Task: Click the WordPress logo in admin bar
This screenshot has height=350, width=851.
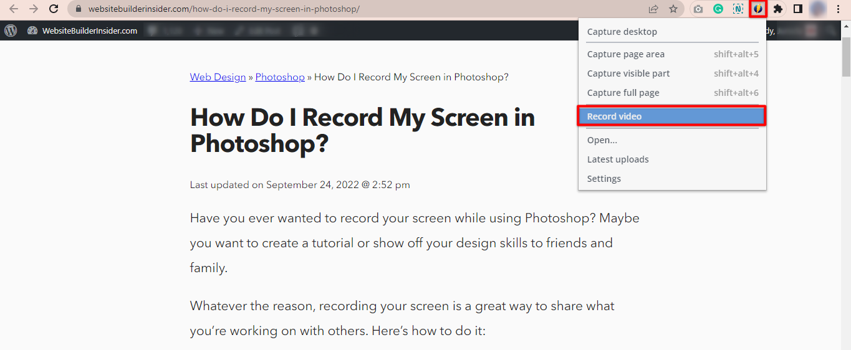Action: point(11,31)
